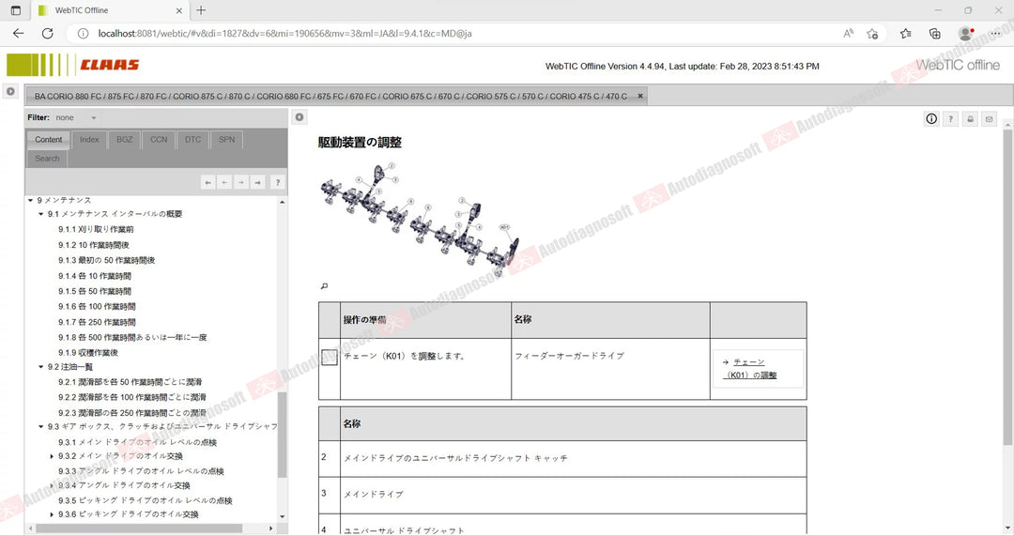The width and height of the screenshot is (1014, 536).
Task: Expand 9.3.6 ピッキング ドライブのオイル交換
Action: click(x=52, y=514)
